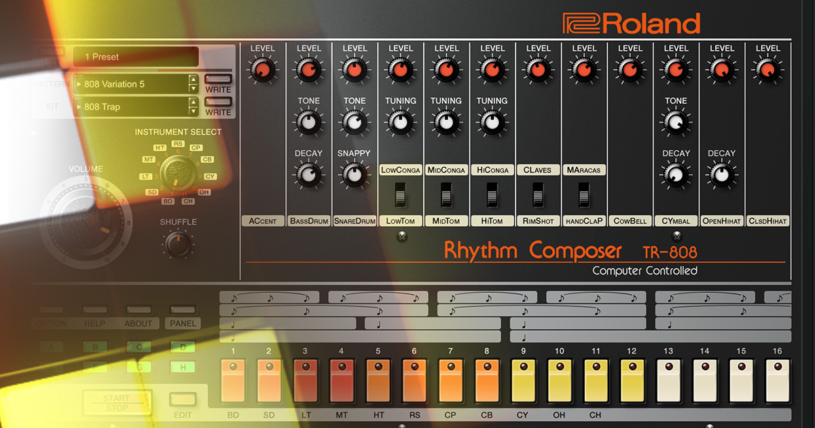Click the HiTom TUNING knob

pos(492,122)
